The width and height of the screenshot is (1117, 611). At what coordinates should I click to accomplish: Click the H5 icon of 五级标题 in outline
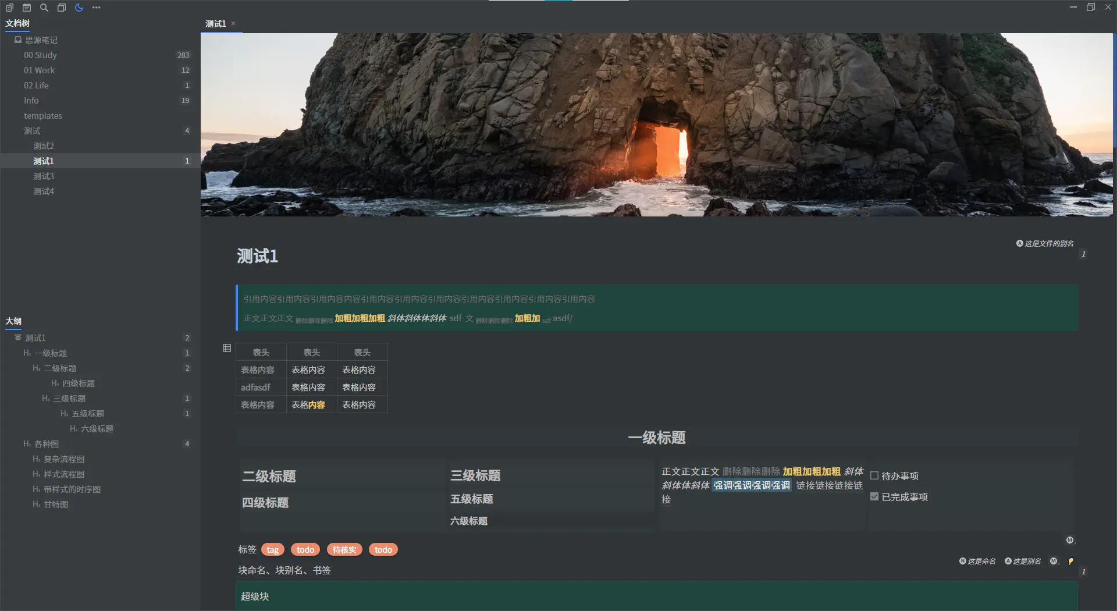pos(65,414)
